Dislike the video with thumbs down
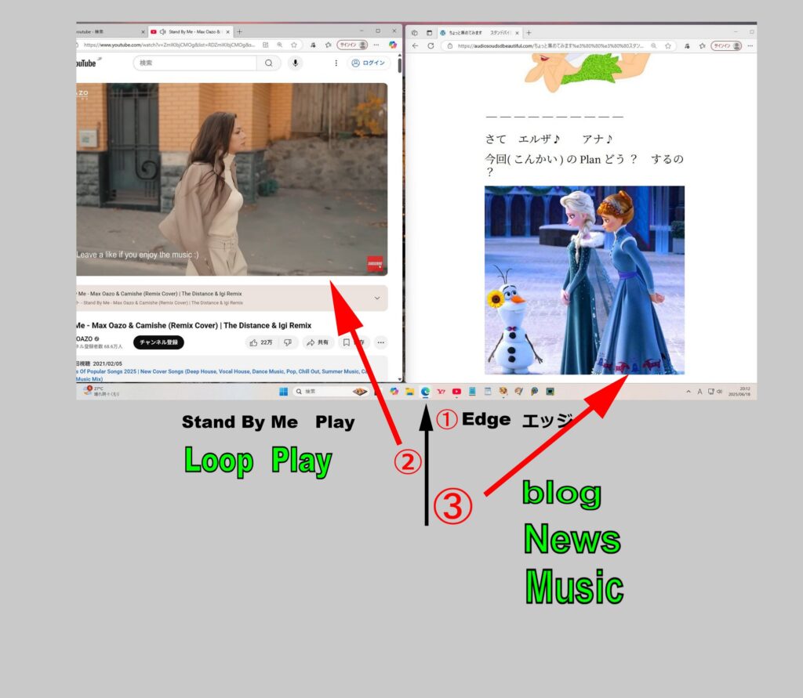The width and height of the screenshot is (803, 698). tap(289, 342)
